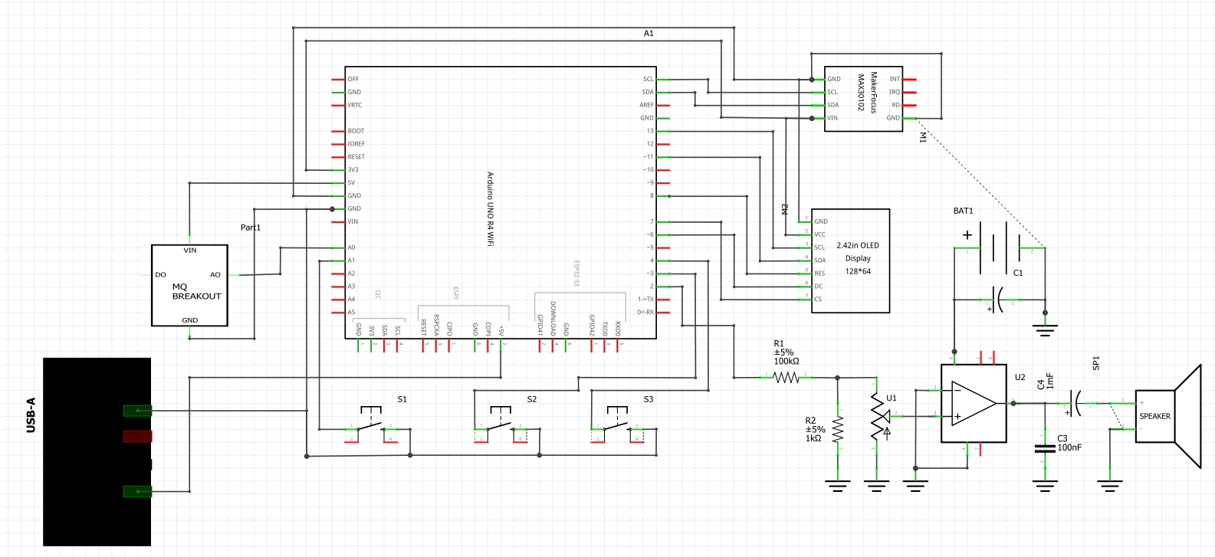Select the black USB-A connector block
The image size is (1215, 557).
(x=97, y=452)
